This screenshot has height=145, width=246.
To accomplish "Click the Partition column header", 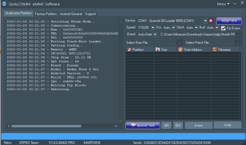I will click(x=140, y=50).
